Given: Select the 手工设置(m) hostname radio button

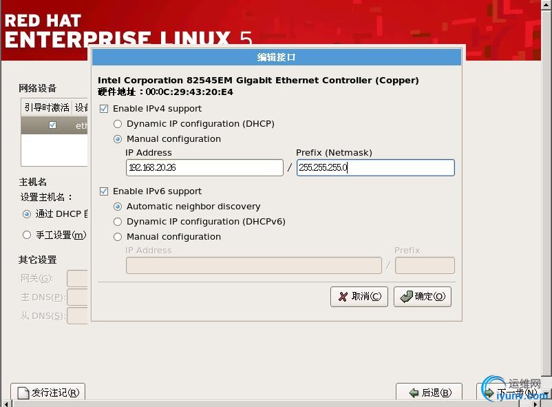Looking at the screenshot, I should point(27,235).
